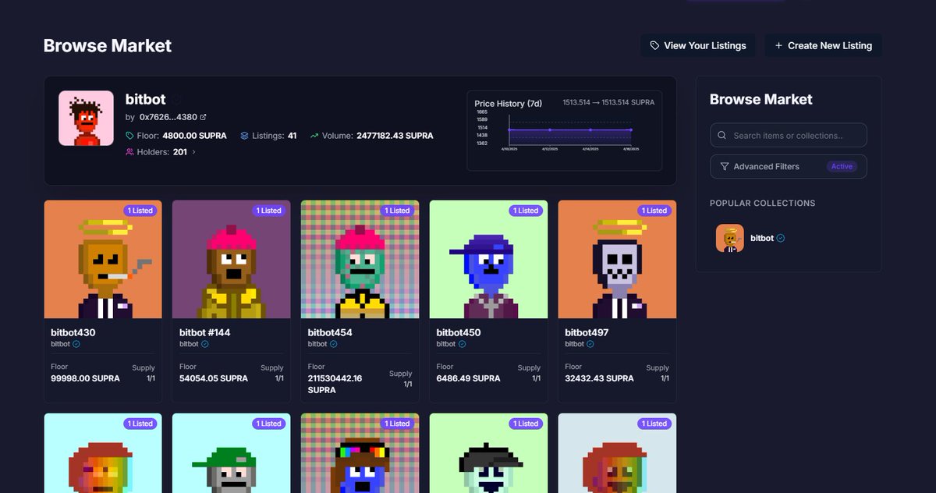Click the plus icon in Create New Listing
Screen dimensions: 936x493
tap(778, 45)
